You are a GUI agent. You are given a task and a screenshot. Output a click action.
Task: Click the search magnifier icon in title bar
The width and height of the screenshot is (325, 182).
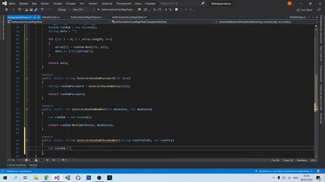click(x=203, y=4)
